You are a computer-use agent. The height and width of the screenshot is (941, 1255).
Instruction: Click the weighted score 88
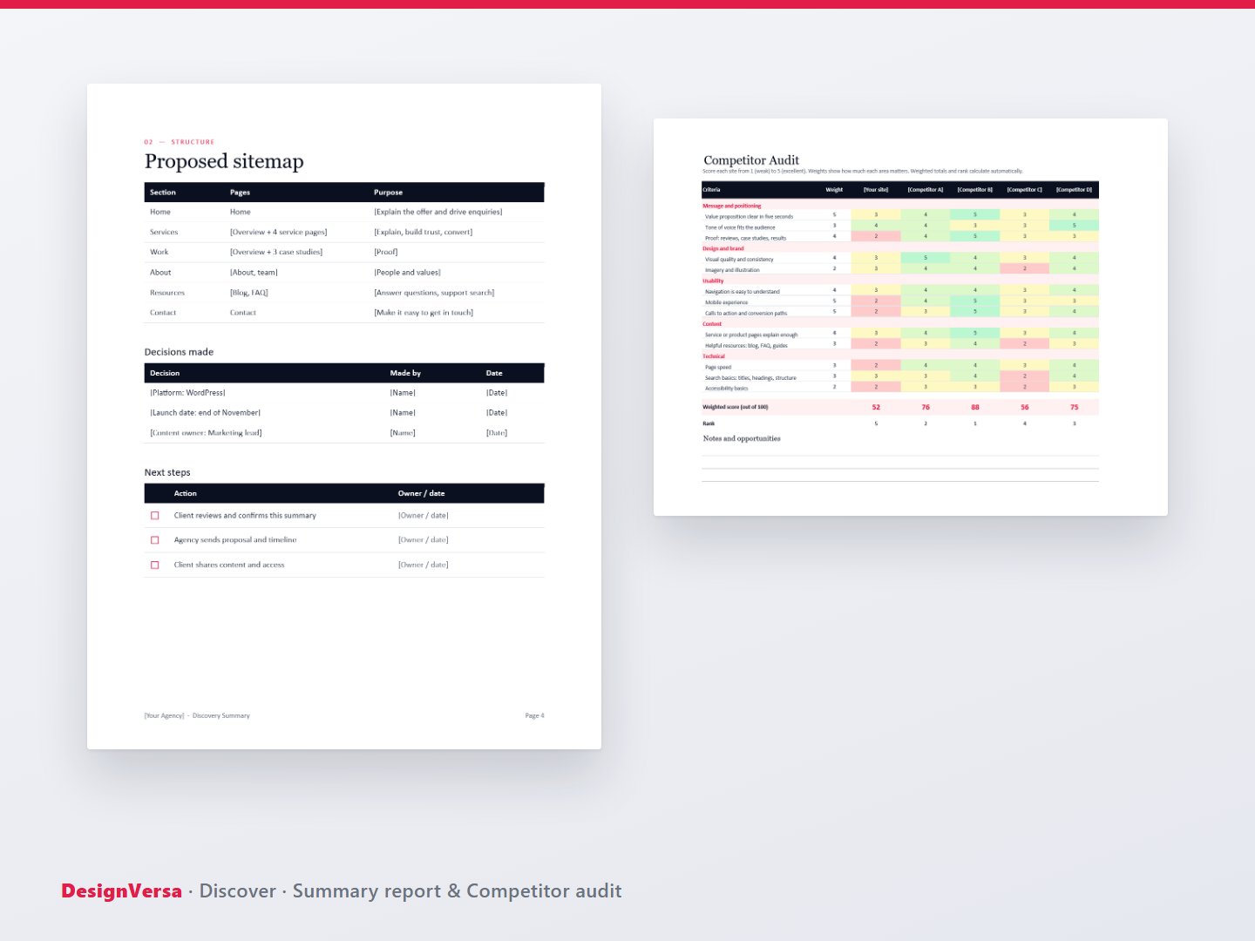click(975, 407)
